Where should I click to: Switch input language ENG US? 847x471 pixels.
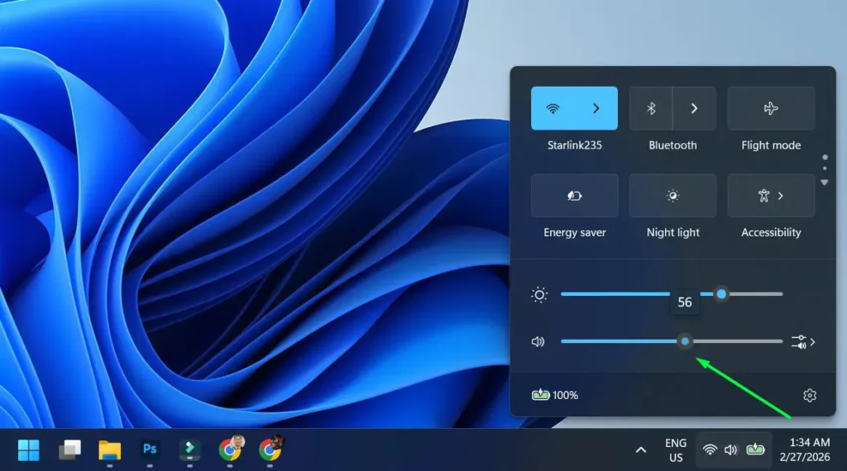(x=676, y=450)
